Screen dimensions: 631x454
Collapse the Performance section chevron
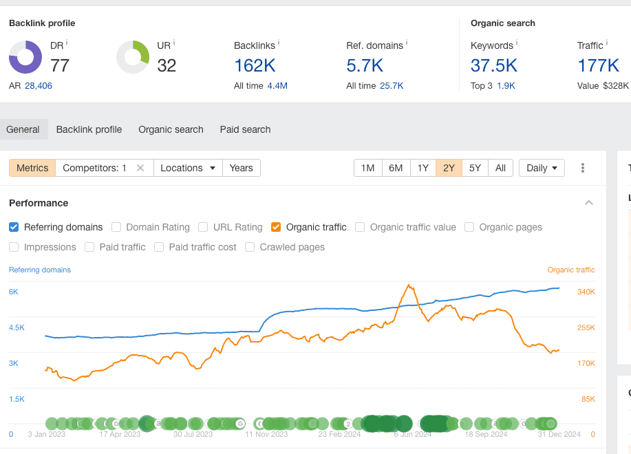pyautogui.click(x=589, y=203)
